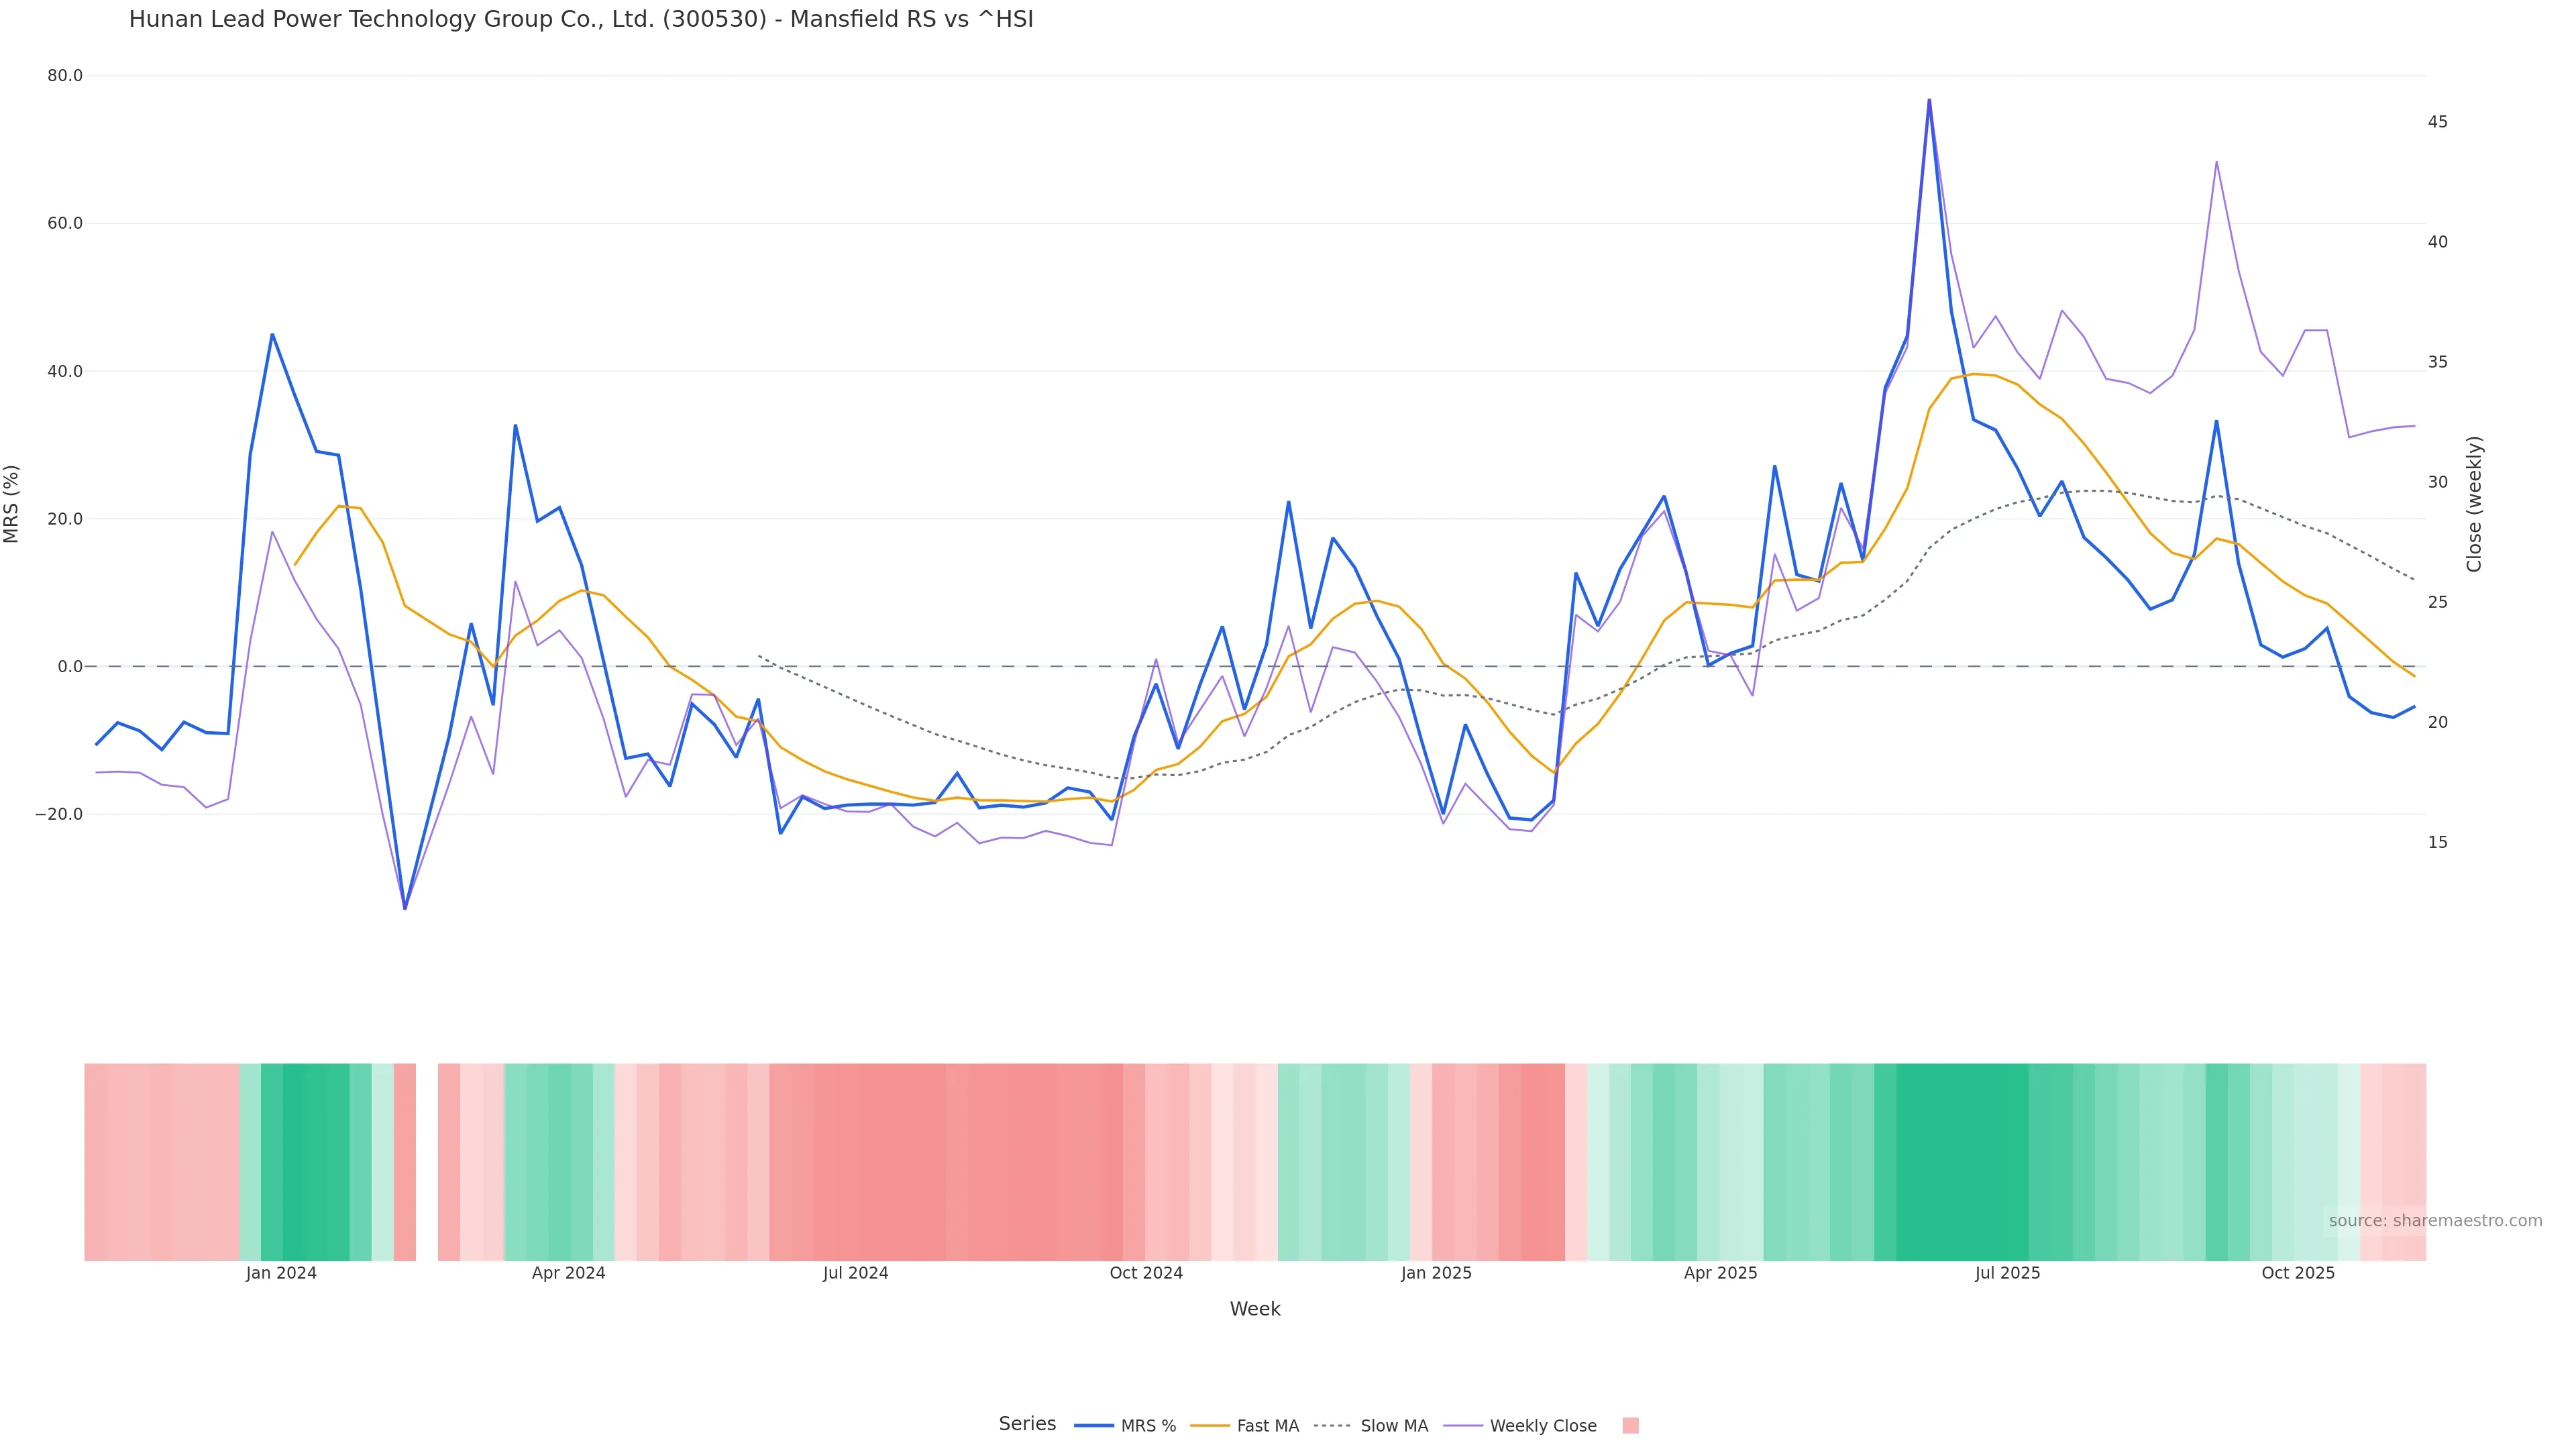The width and height of the screenshot is (2576, 1449).
Task: Click the MRS (%) left axis title
Action: click(12, 504)
